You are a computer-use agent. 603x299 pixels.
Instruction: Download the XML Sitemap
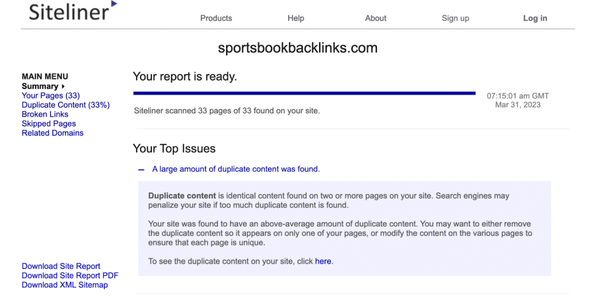click(65, 285)
